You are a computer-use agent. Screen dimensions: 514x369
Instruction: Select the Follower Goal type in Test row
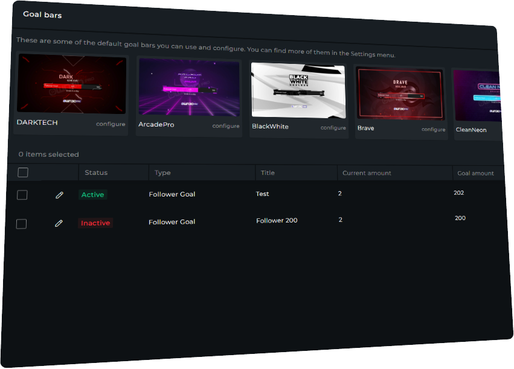[x=172, y=194]
